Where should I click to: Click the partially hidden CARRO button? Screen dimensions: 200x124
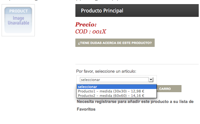click(169, 89)
